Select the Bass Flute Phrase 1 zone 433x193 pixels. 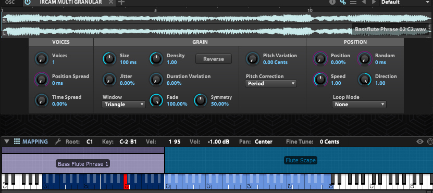tap(83, 164)
